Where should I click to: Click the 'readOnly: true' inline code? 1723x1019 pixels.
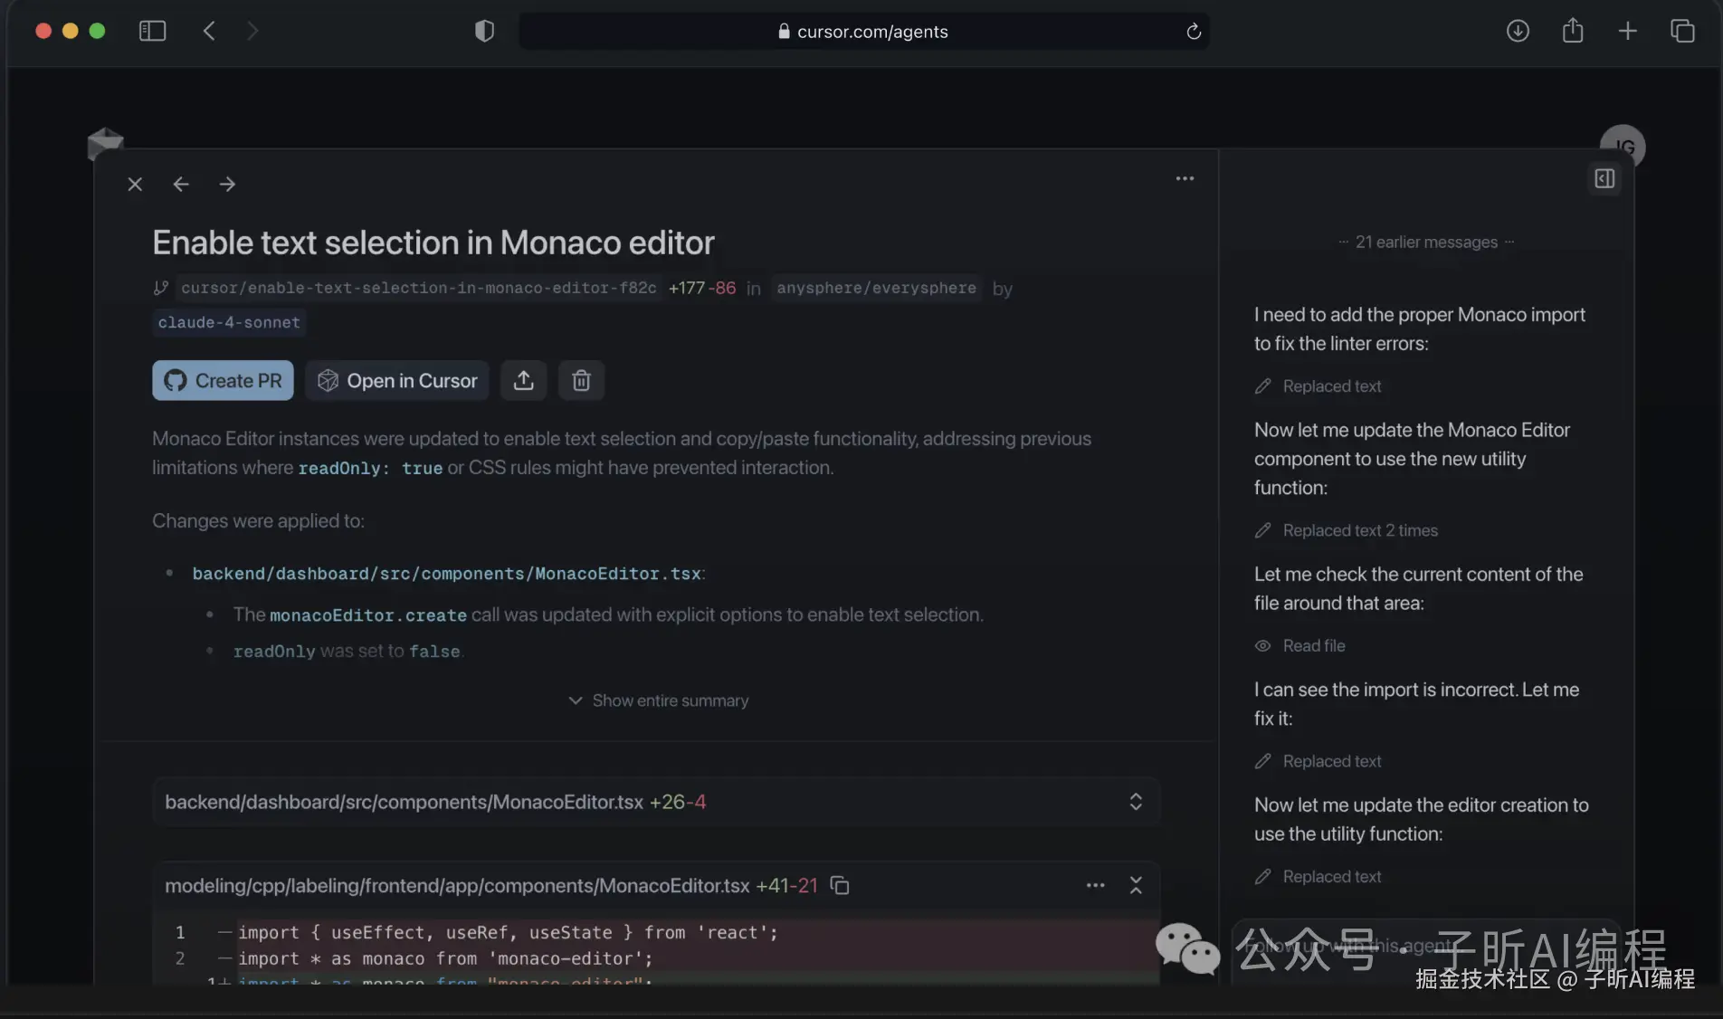(x=371, y=468)
